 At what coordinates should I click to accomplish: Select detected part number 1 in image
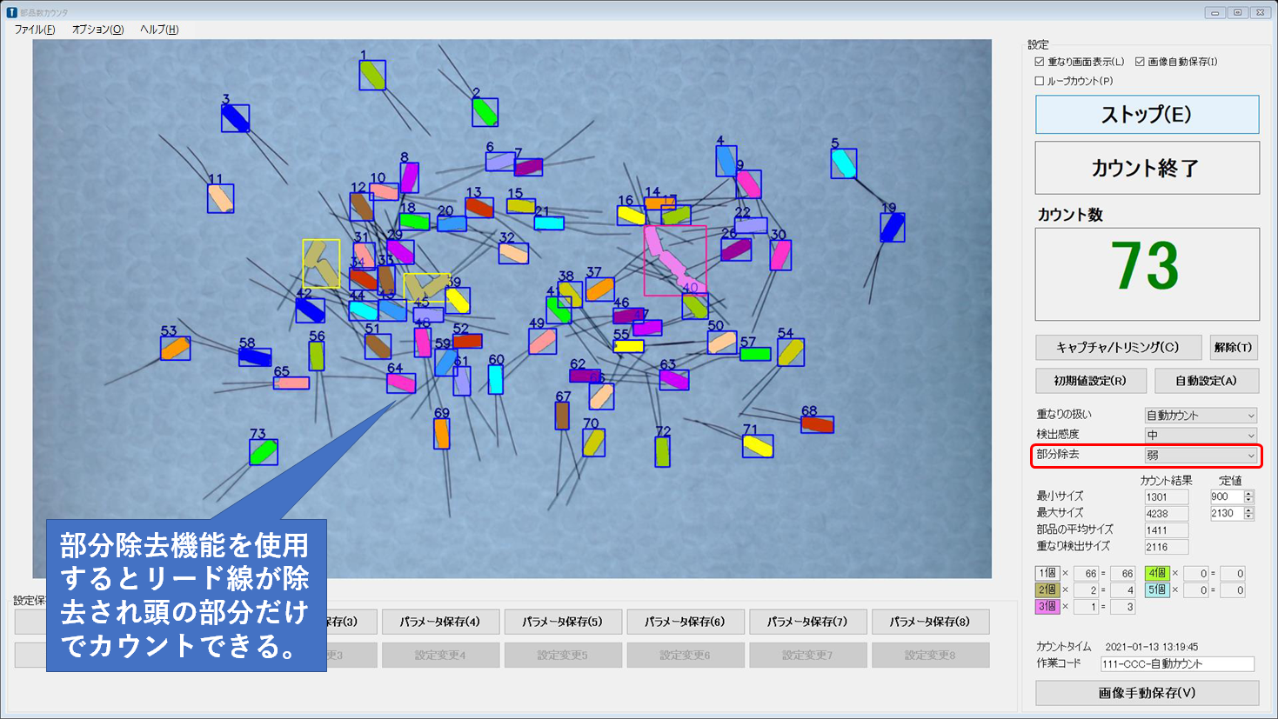click(x=372, y=76)
